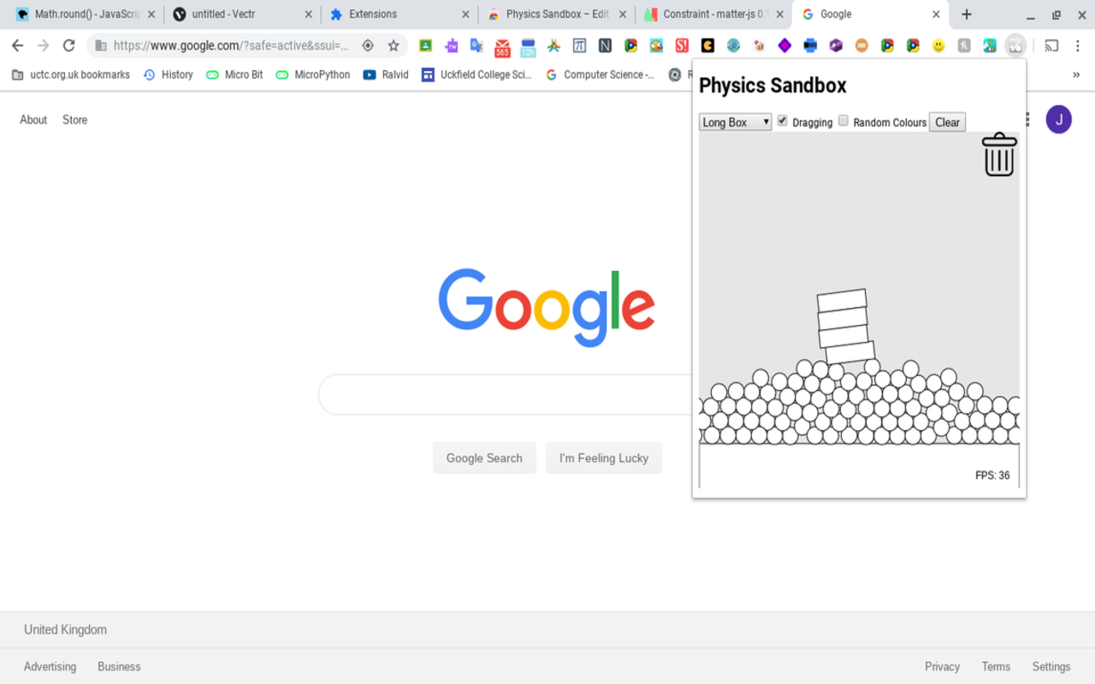Bookmark this page with the star icon
Screen dimensions: 1095x684
394,46
